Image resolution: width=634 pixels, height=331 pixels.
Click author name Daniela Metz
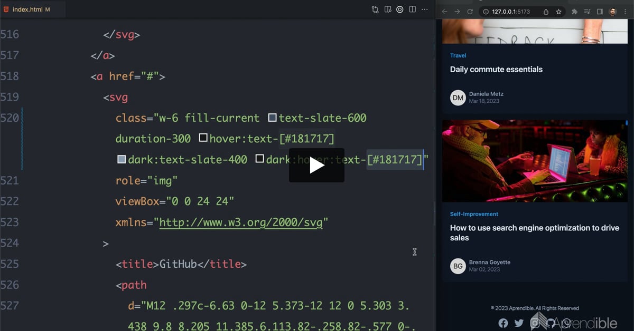tap(486, 94)
